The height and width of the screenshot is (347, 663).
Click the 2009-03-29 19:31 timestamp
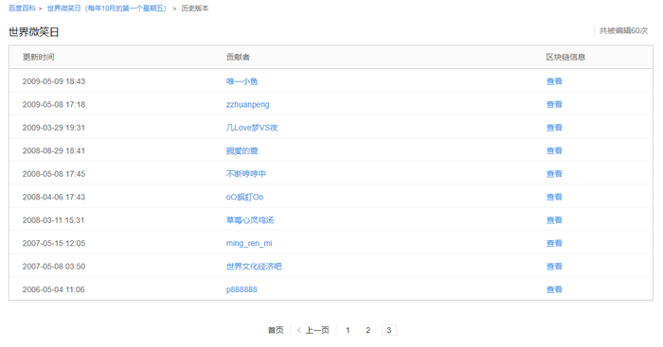pos(54,128)
